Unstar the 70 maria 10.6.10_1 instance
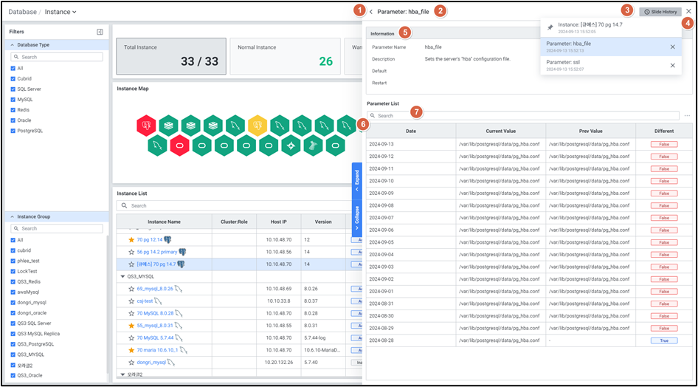The image size is (698, 387). coord(131,349)
